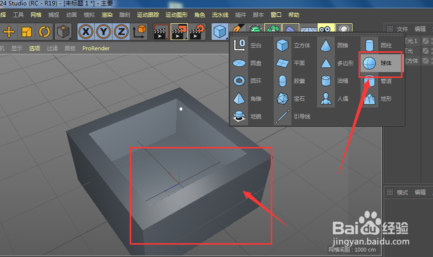Image resolution: width=433 pixels, height=257 pixels.
Task: Add 球体 sphere primitive
Action: pyautogui.click(x=381, y=63)
